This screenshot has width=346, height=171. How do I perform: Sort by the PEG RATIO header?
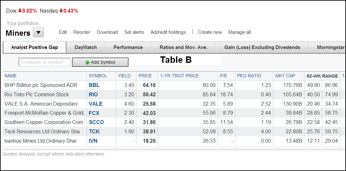coord(249,76)
